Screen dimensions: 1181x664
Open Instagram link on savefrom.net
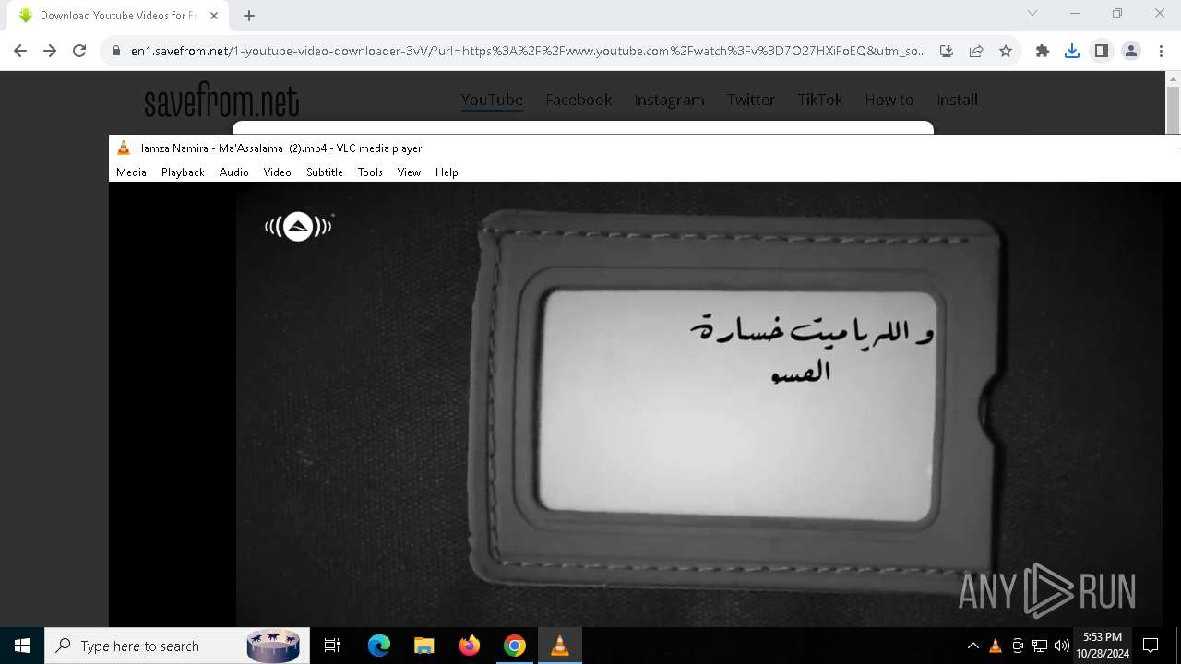coord(669,100)
